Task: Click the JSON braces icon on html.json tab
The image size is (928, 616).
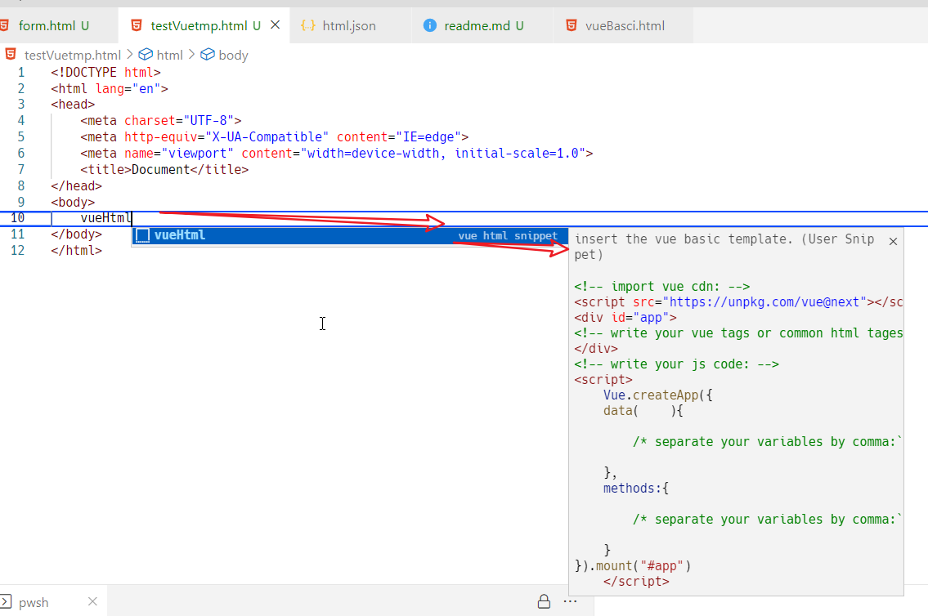Action: pos(307,25)
